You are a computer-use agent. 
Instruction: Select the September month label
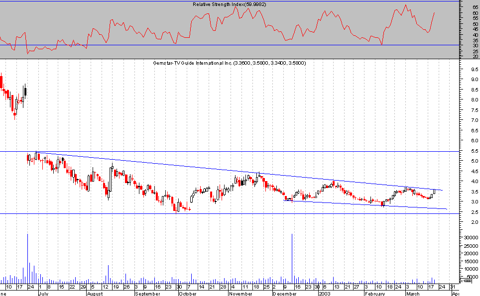[147, 294]
